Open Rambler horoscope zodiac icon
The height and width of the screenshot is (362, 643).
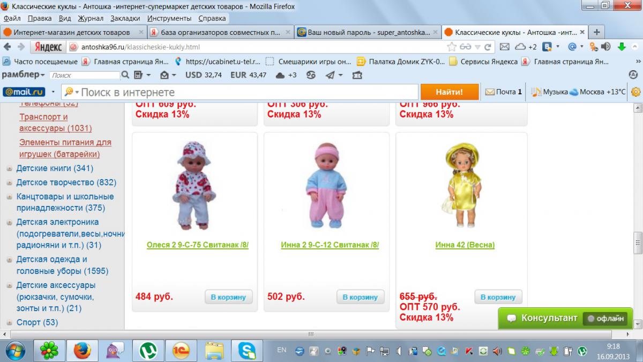311,75
